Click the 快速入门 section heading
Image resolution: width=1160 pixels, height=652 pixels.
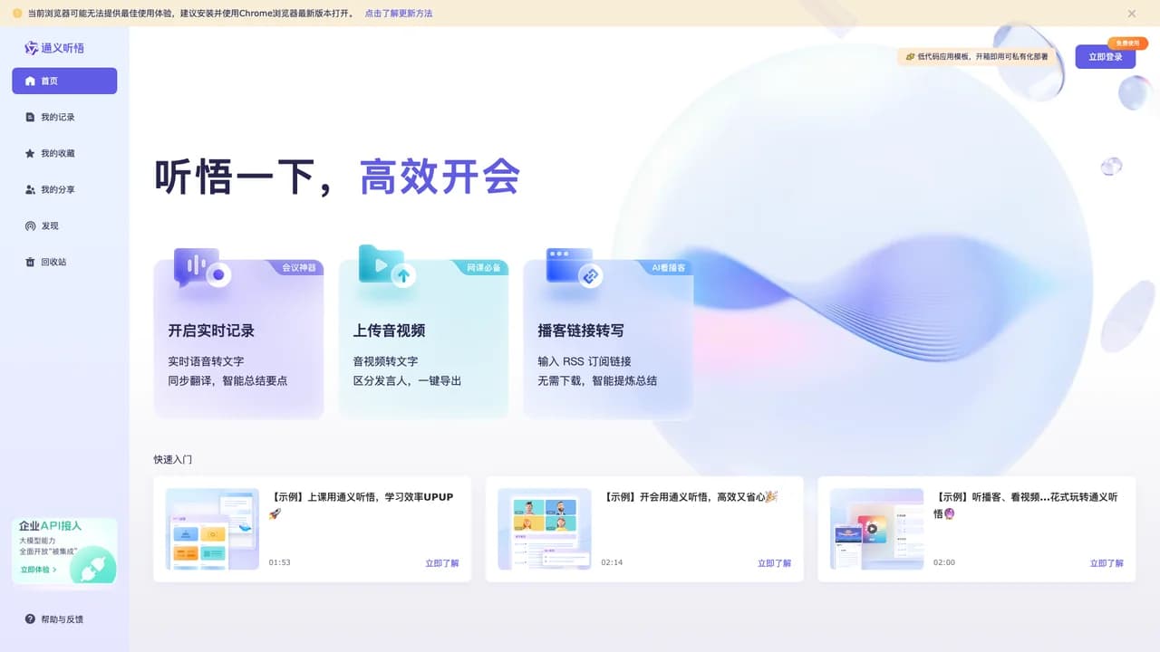tap(173, 460)
